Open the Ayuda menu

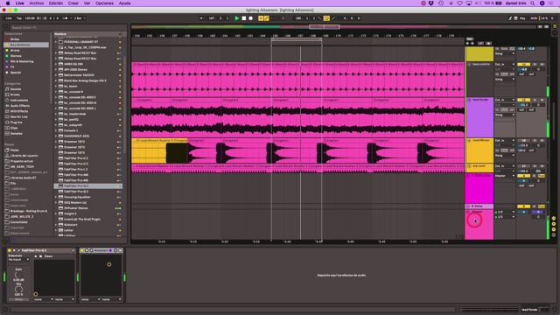click(x=124, y=3)
